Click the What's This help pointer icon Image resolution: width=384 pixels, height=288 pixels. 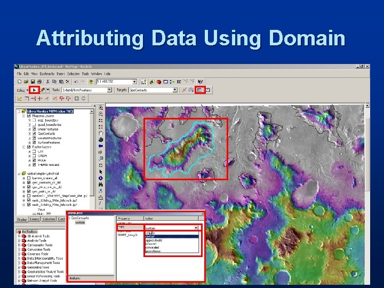point(201,82)
